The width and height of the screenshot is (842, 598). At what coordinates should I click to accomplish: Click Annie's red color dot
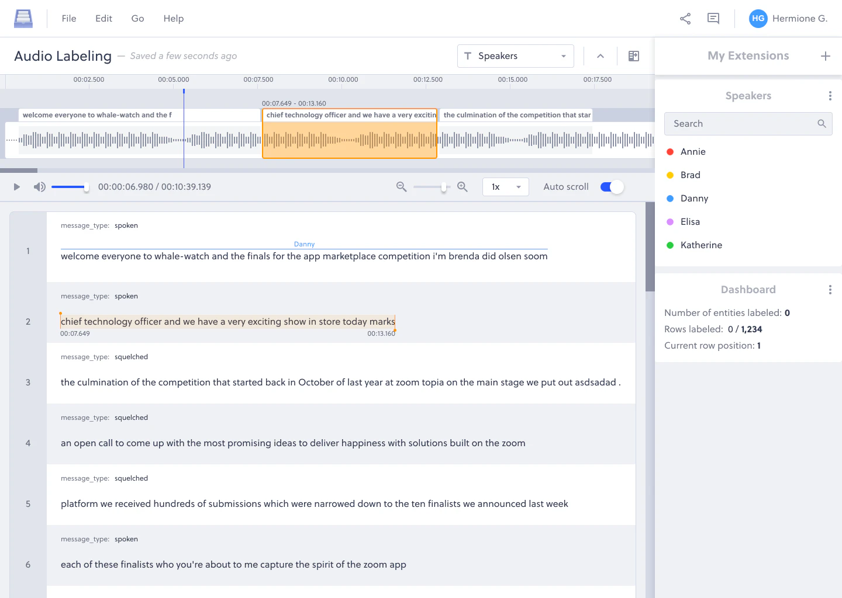click(670, 152)
